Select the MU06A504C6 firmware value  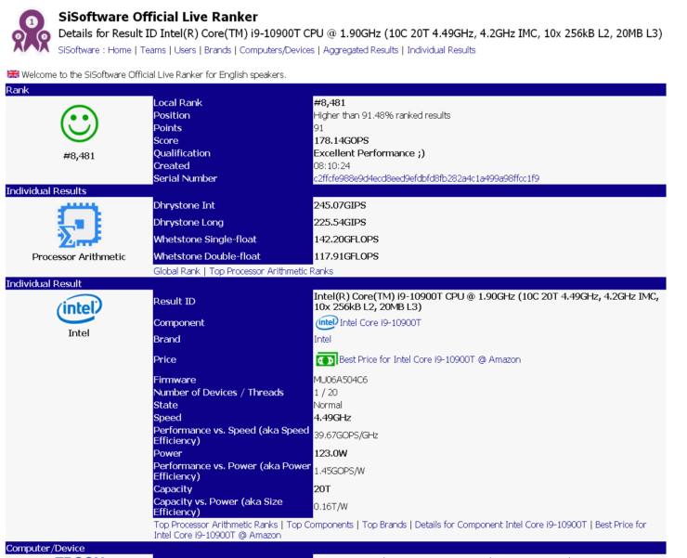(341, 380)
